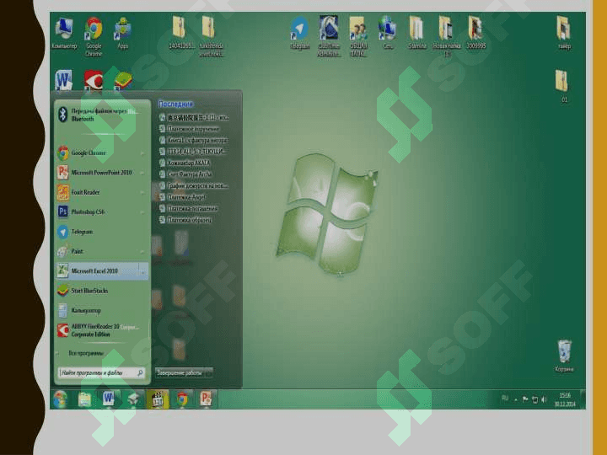The width and height of the screenshot is (607, 455).
Task: Expand Microsoft Excel 2010 jump list arrow
Action: tap(142, 271)
